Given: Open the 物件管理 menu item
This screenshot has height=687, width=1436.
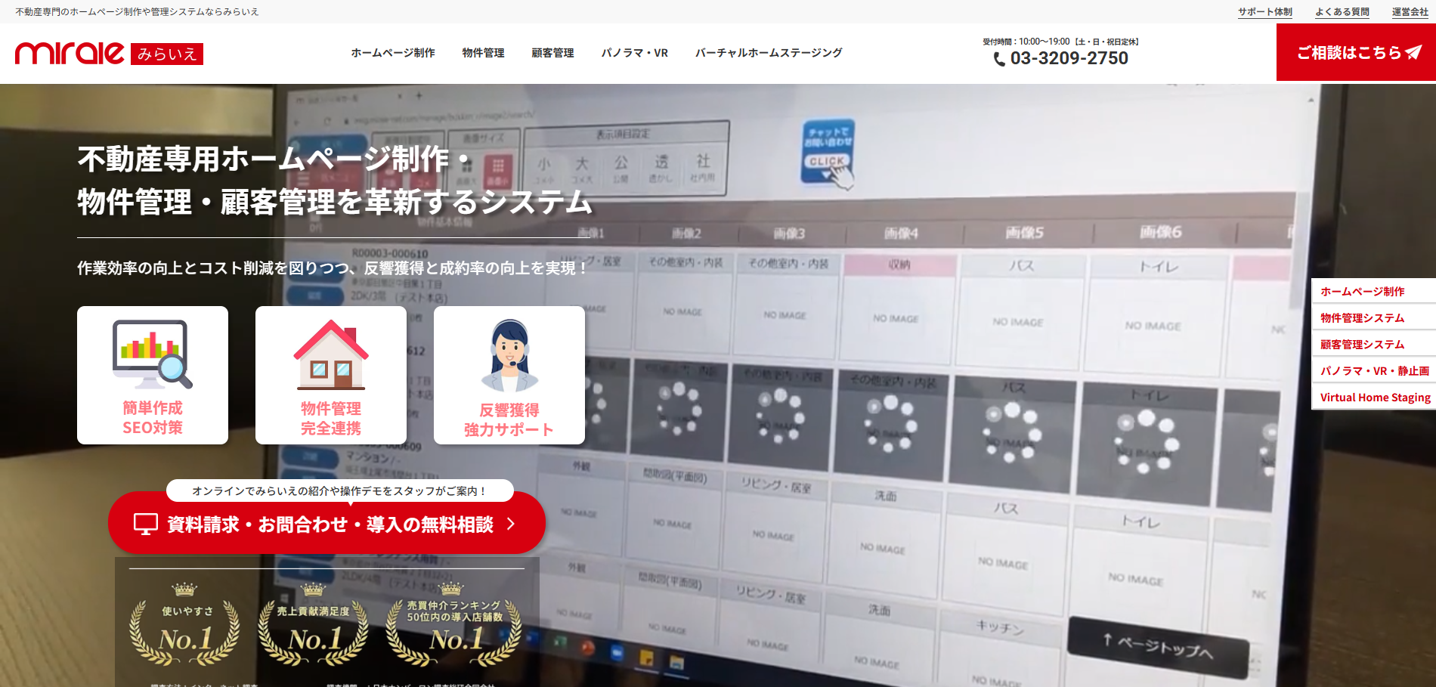Looking at the screenshot, I should [x=483, y=53].
